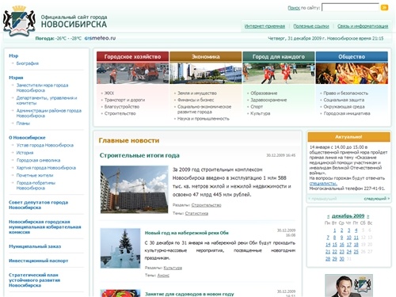Viewport: 396px width, 297px height.
Task: Select December 30 in the calendar
Action: coord(341,259)
